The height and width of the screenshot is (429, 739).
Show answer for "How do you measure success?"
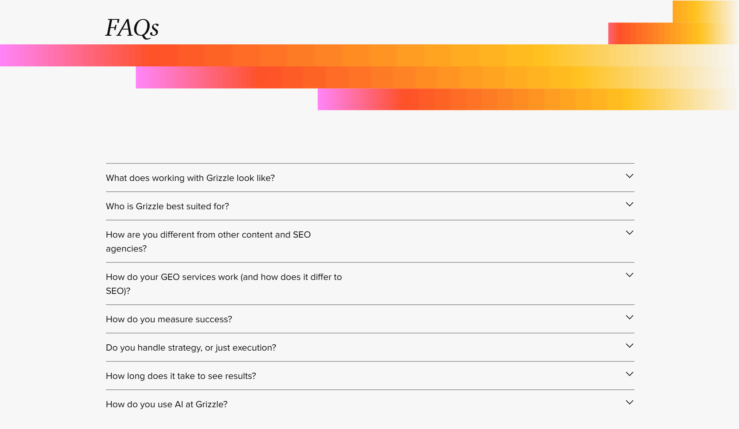coord(169,319)
